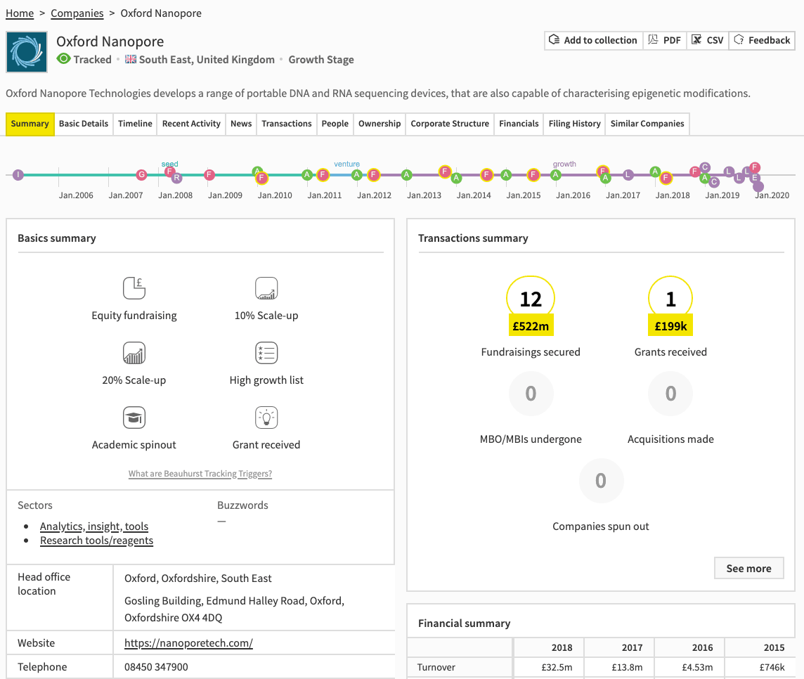Click the Oxford Nanopore company logo

27,52
